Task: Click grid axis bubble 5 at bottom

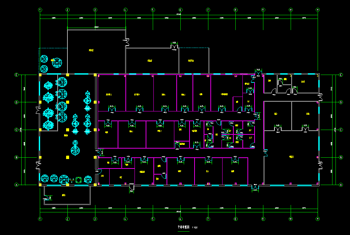Action: pos(153,219)
